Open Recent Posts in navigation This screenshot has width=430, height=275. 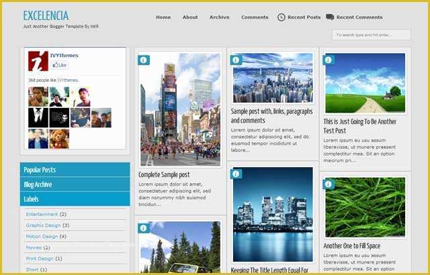coord(304,17)
